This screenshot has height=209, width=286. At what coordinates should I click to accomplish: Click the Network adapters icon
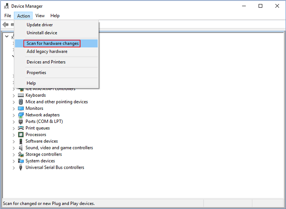(x=21, y=115)
